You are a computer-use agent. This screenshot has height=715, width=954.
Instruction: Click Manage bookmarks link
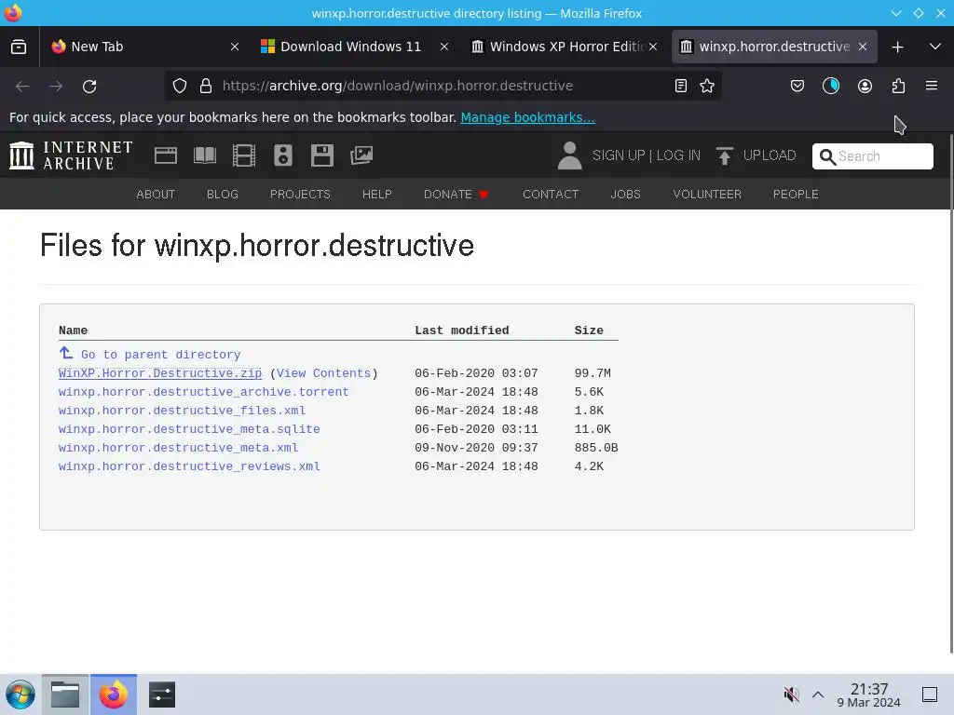pos(527,117)
